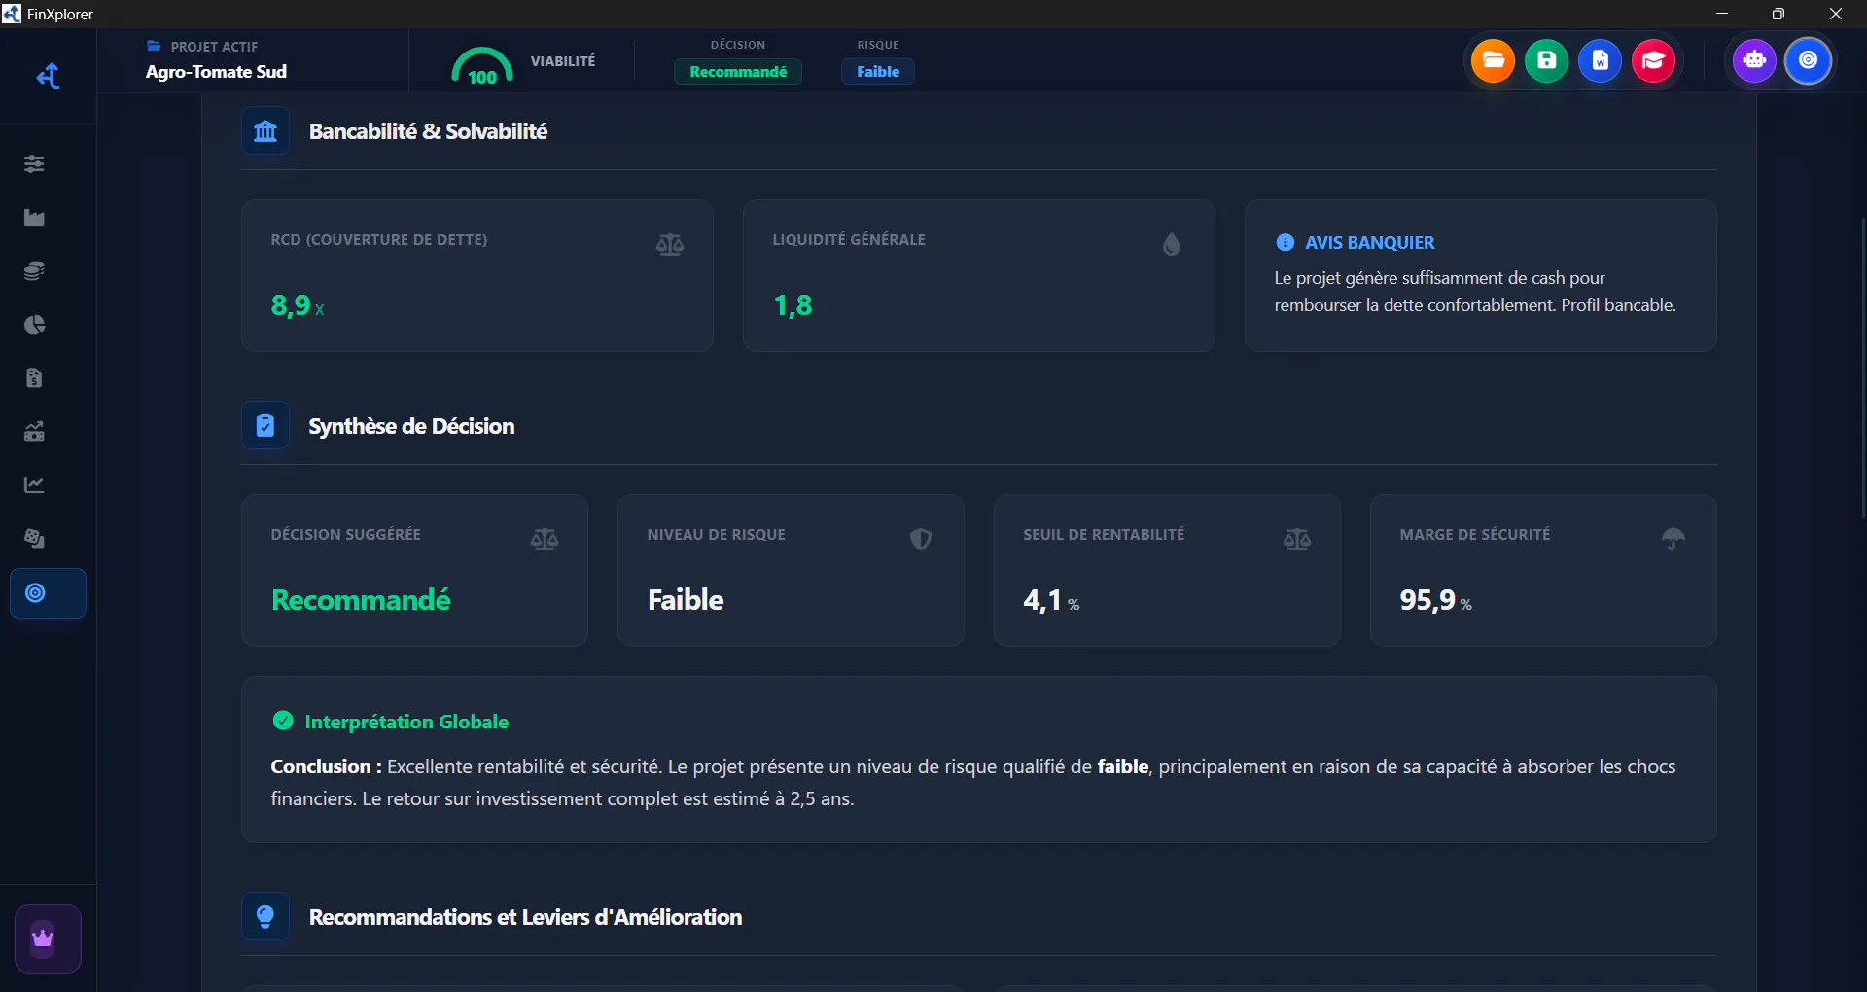
Task: Click the blue Faible risk badge
Action: [x=878, y=72]
